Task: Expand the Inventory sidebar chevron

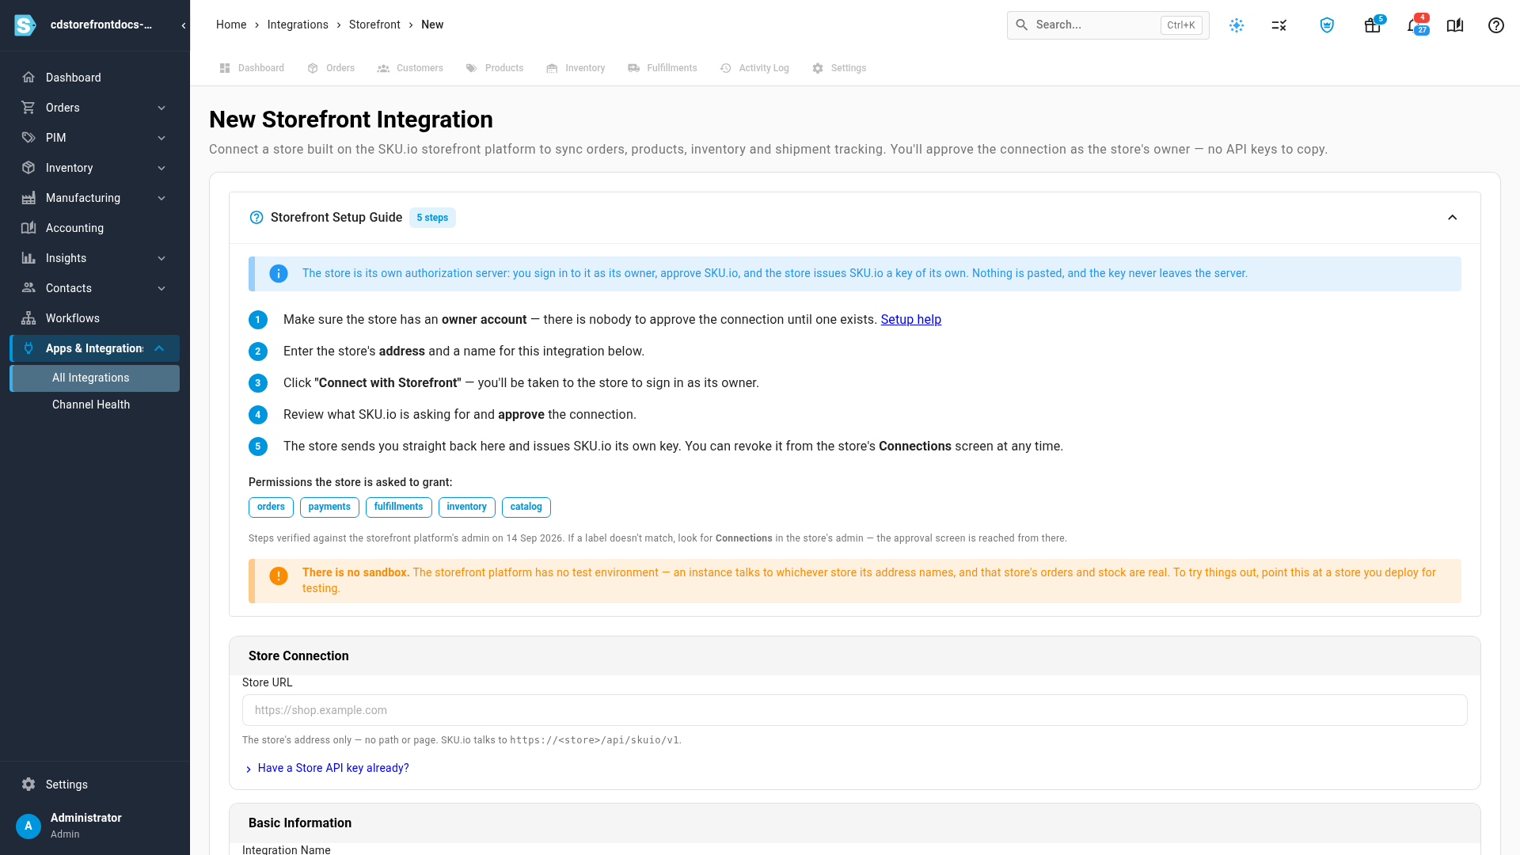Action: (x=161, y=168)
